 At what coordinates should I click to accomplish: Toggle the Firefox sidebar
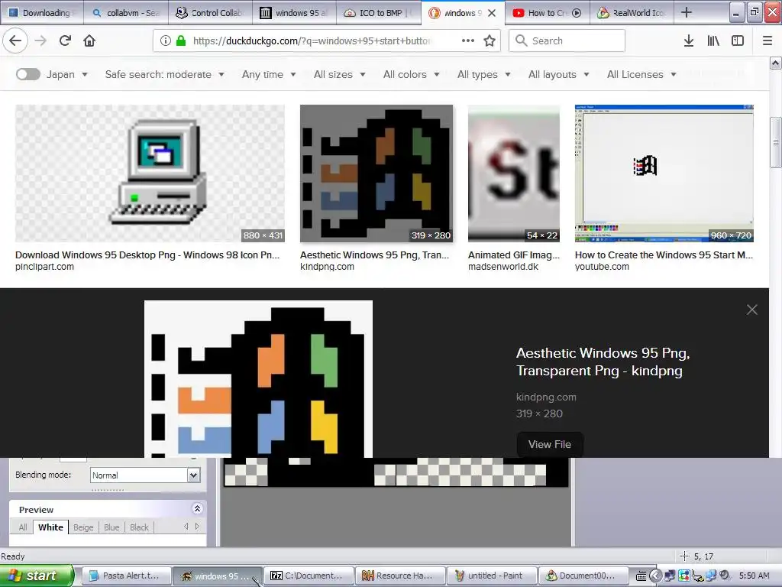[x=738, y=41]
